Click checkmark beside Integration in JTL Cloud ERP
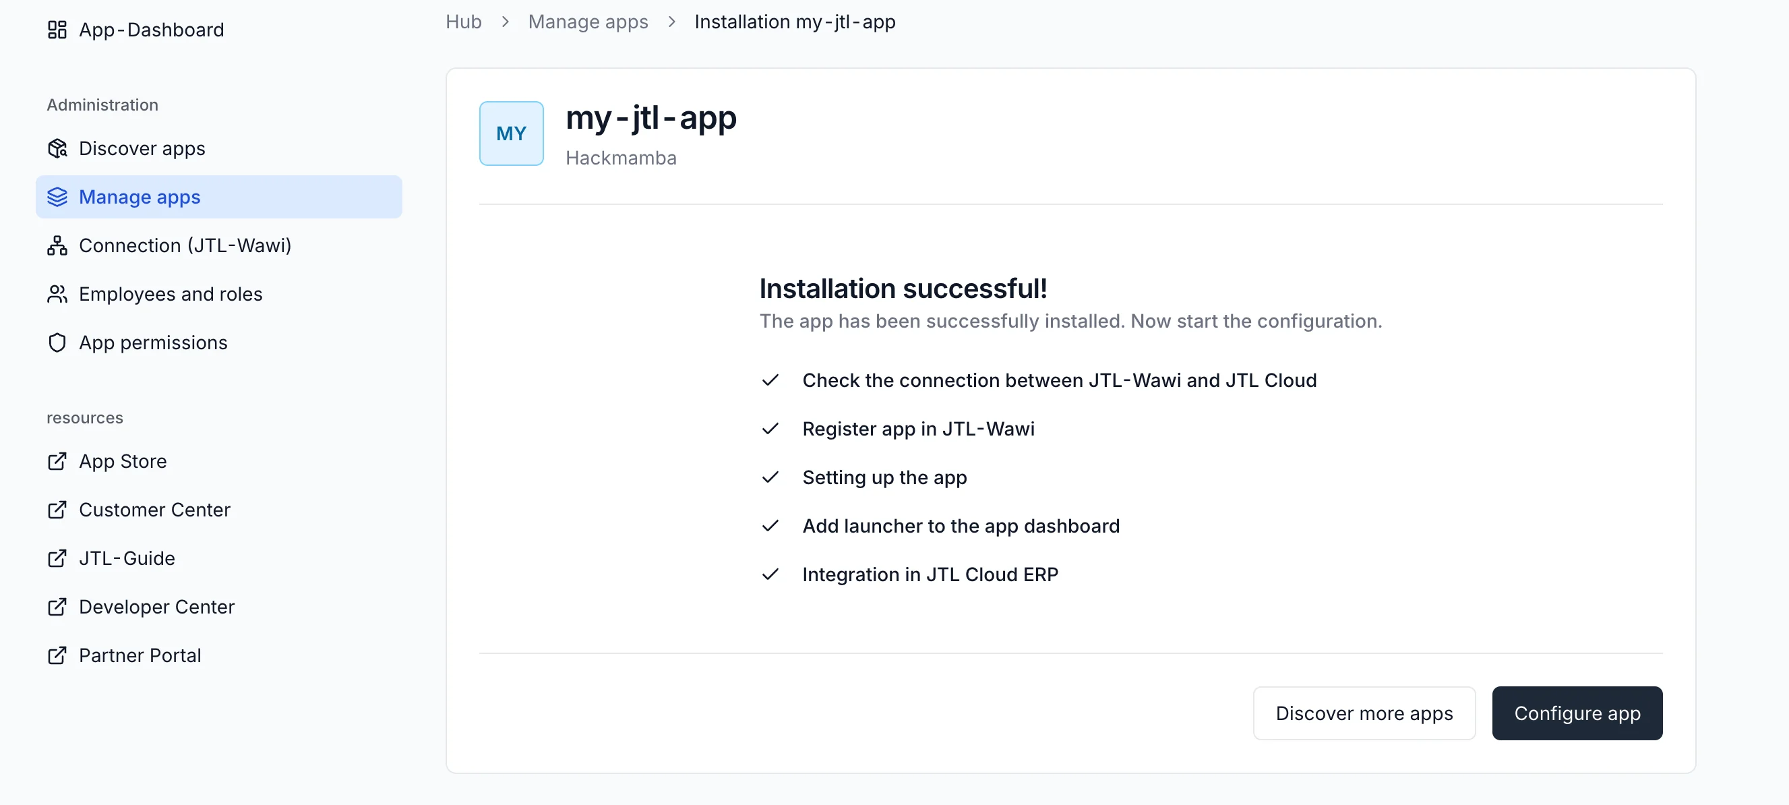Image resolution: width=1789 pixels, height=805 pixels. click(x=770, y=575)
